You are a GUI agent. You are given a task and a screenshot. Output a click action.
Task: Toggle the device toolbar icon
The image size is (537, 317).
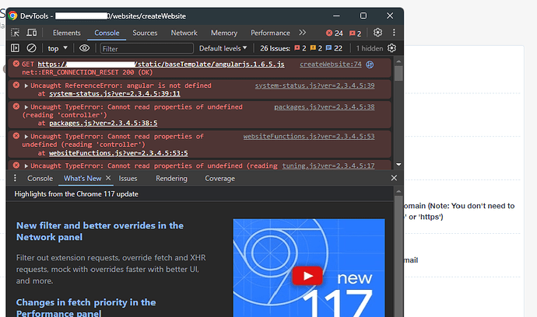coord(32,33)
